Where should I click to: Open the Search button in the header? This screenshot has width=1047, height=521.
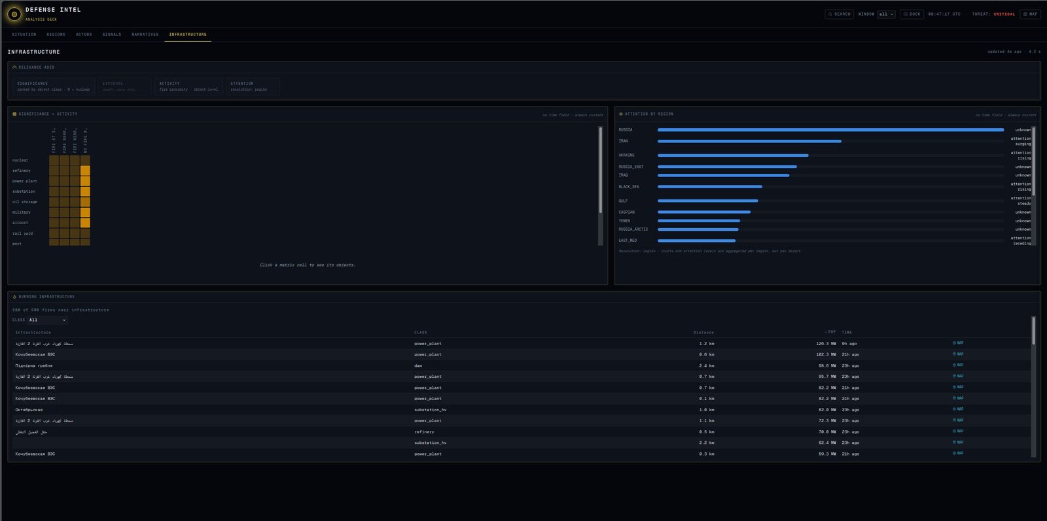pyautogui.click(x=840, y=14)
